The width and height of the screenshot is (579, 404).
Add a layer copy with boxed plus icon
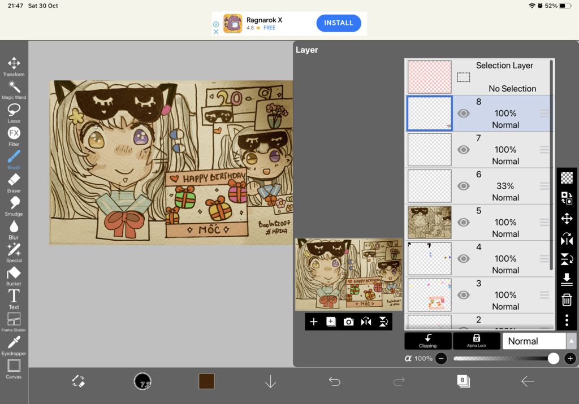click(x=331, y=322)
